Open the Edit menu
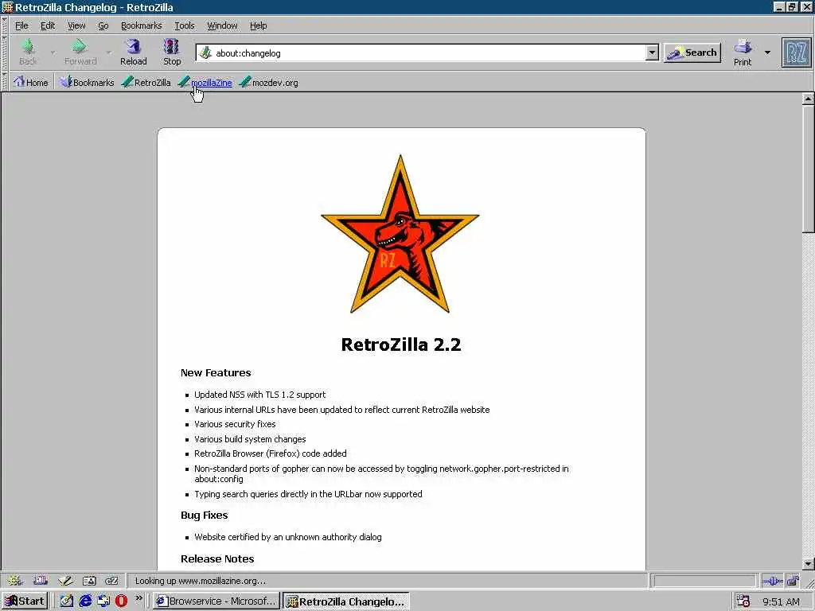815x611 pixels. click(47, 25)
